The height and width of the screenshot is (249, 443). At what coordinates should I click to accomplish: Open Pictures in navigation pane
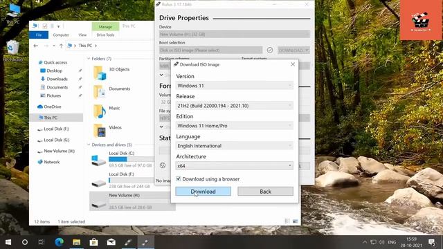tap(54, 95)
